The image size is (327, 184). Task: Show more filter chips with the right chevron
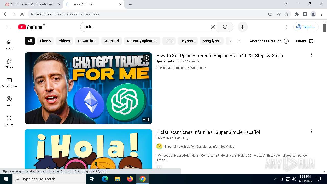239,41
